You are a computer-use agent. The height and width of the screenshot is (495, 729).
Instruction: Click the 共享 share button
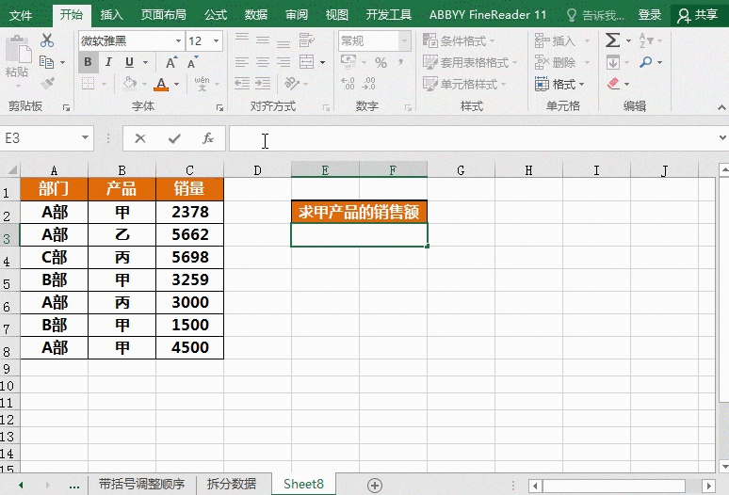697,15
